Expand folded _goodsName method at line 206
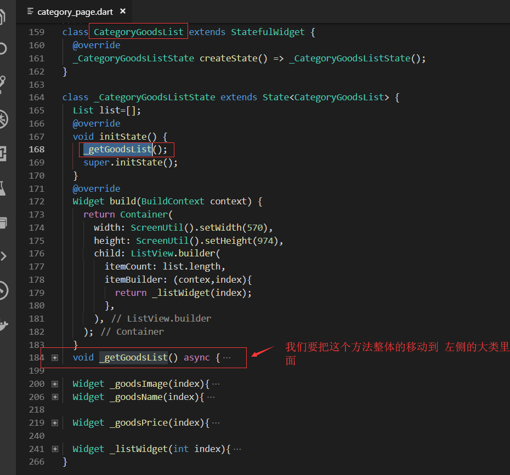 [55, 397]
